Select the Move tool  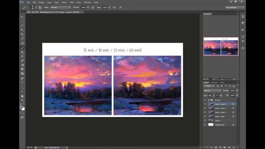click(x=22, y=17)
